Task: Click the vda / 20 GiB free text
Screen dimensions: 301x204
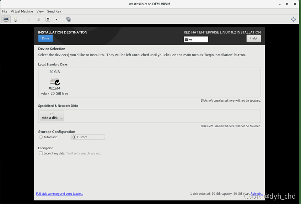Action: click(54, 93)
